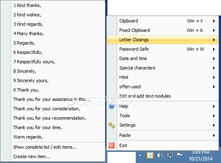Expand the Clipboard submenu arrow
The height and width of the screenshot is (163, 221).
[214, 21]
